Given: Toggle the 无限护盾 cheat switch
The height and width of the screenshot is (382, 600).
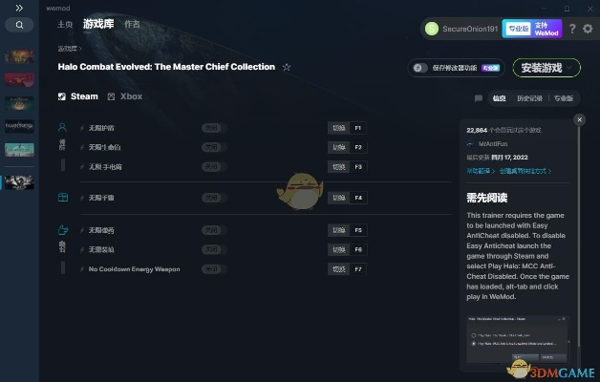Looking at the screenshot, I should tap(213, 128).
